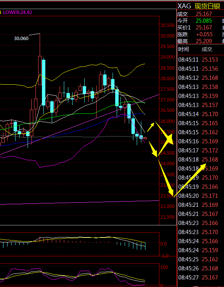Screen dimensions: 224x287
Task: Click the 26.500 price axis label
Action: [167, 110]
